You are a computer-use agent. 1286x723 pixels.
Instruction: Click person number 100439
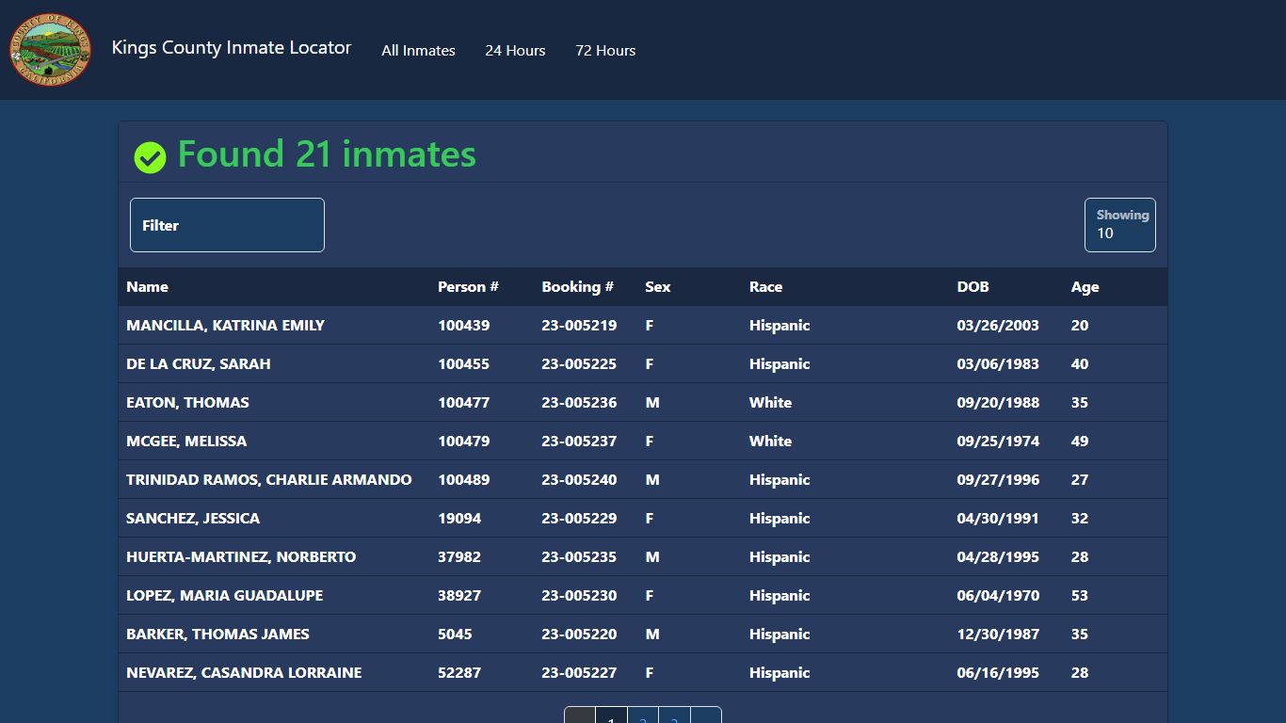pyautogui.click(x=463, y=326)
